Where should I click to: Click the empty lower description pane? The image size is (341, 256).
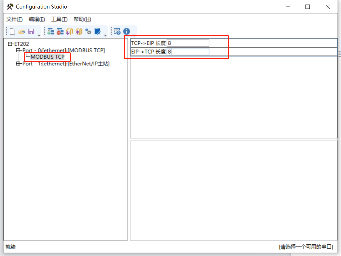click(234, 190)
